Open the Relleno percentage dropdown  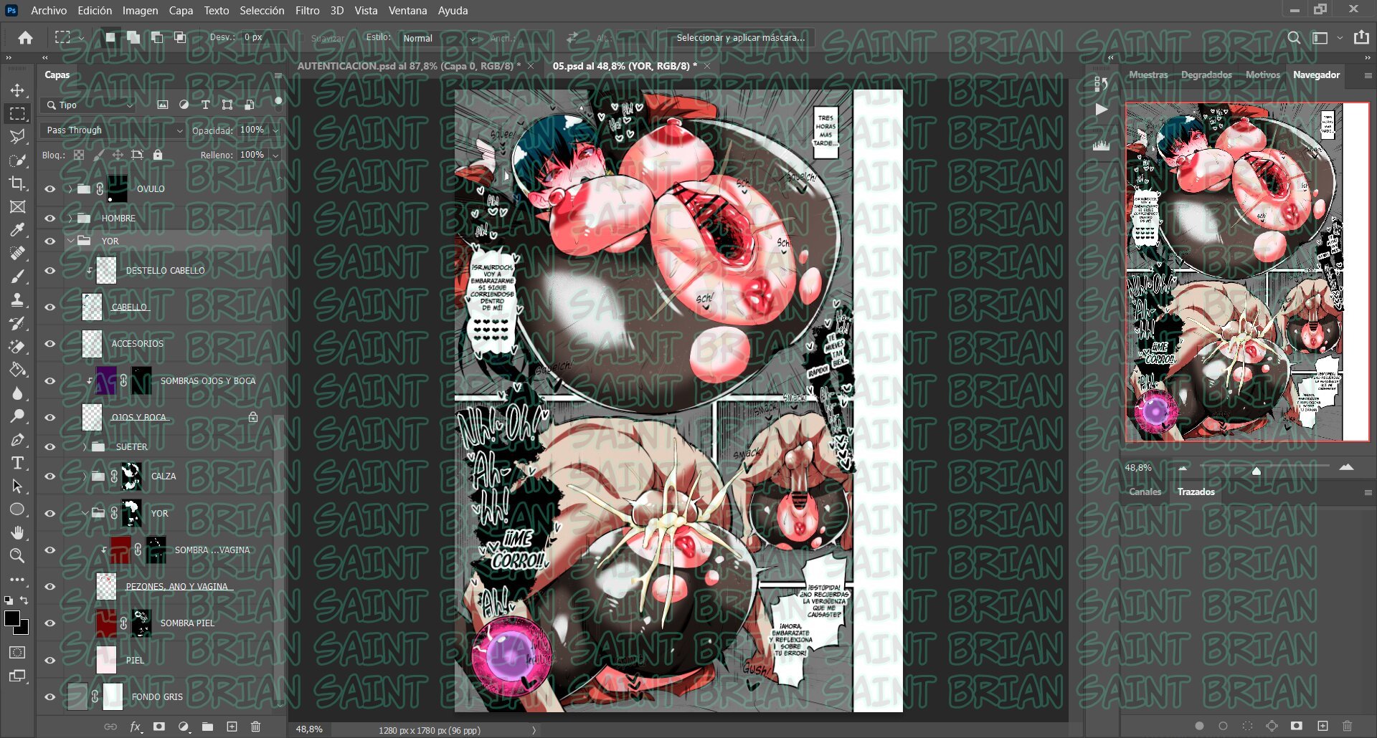click(275, 155)
